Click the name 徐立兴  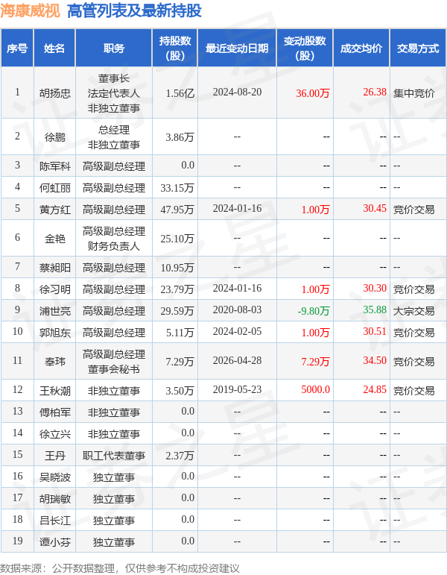coord(55,435)
